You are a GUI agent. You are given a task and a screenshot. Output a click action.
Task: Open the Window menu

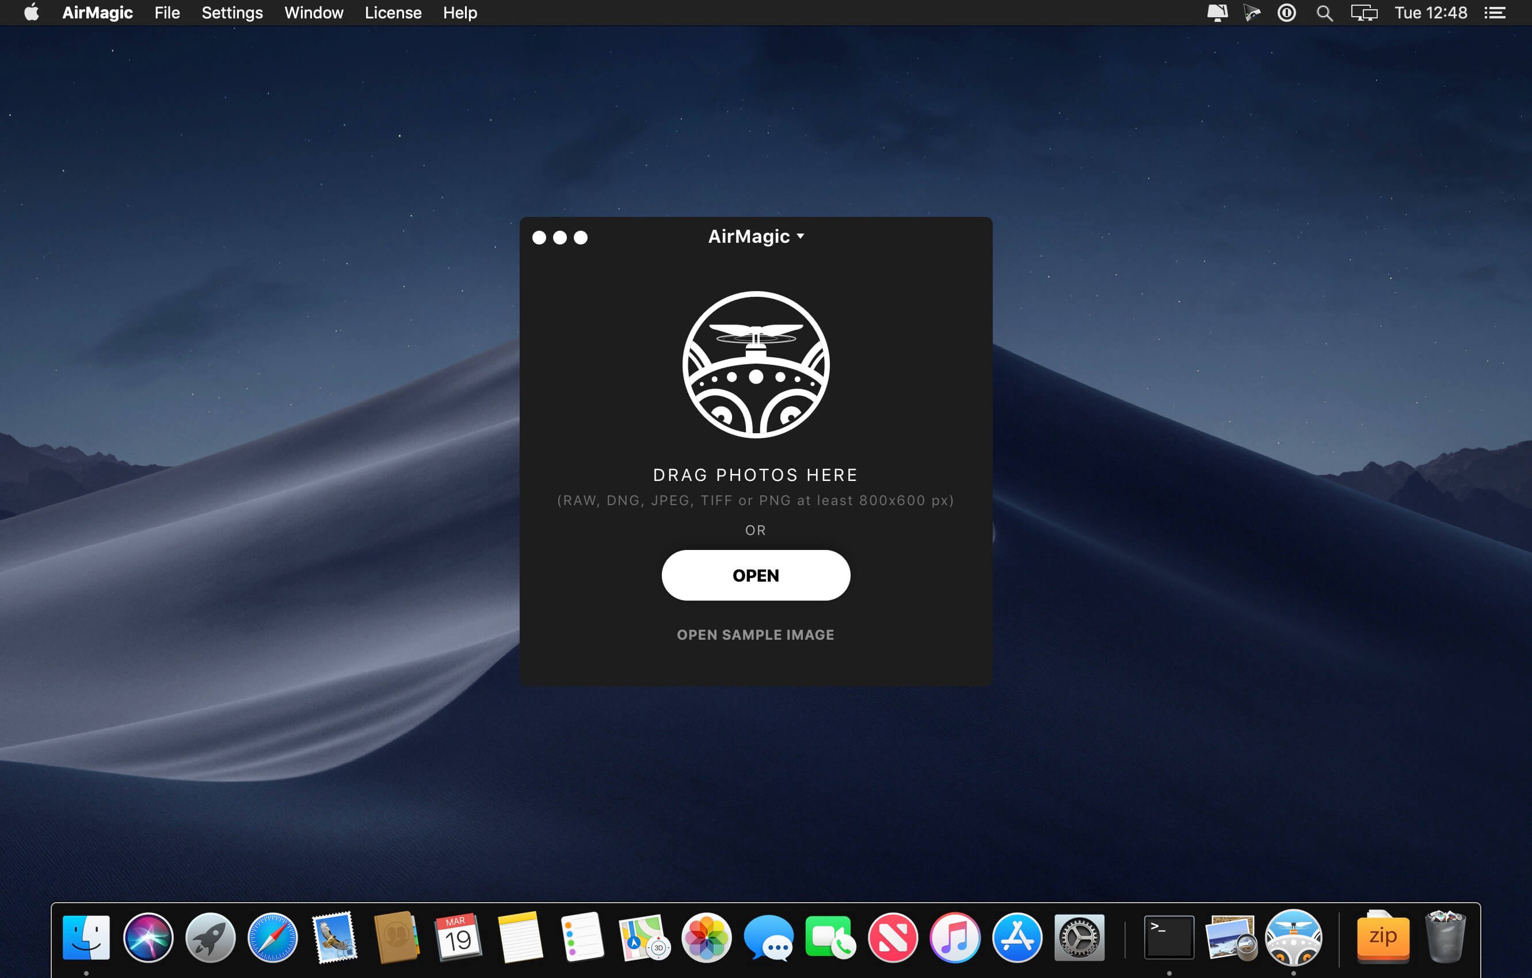point(314,13)
